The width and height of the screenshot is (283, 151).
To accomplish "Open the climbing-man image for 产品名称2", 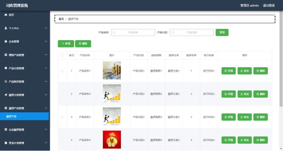I will pos(112,93).
